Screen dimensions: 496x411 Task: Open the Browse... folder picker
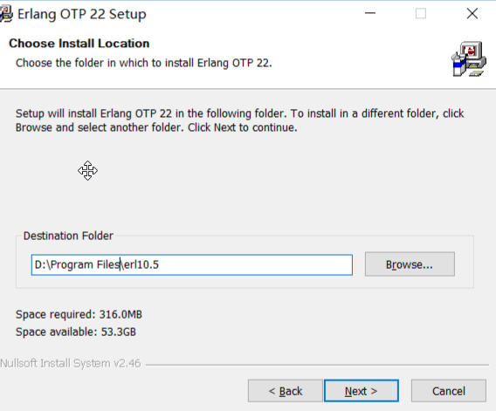tap(410, 264)
